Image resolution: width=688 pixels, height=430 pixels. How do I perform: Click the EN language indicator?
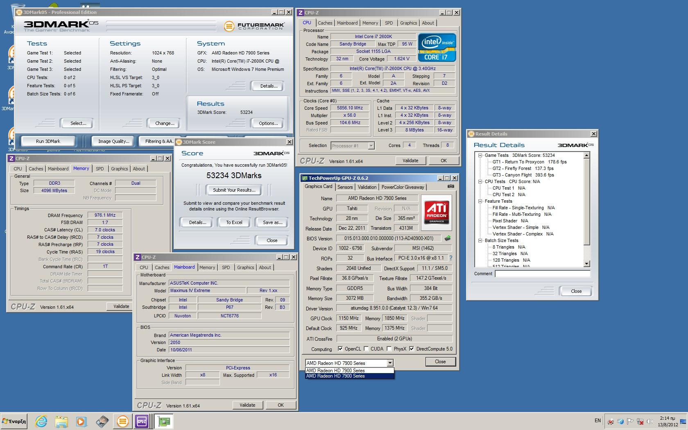click(x=597, y=421)
